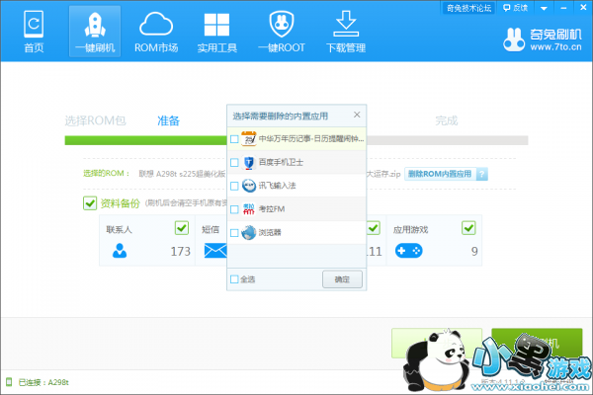Click the 联系人 person icon

click(120, 251)
